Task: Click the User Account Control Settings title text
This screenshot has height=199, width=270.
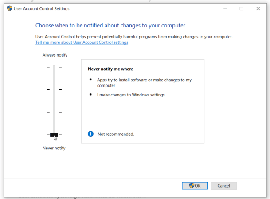Action: point(43,8)
